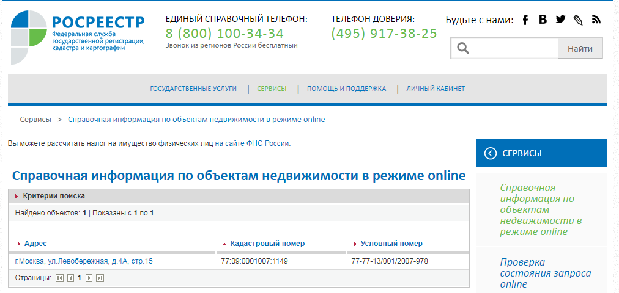Sort results by Условный номер column
Screen dimensions: 619x293
pos(391,244)
